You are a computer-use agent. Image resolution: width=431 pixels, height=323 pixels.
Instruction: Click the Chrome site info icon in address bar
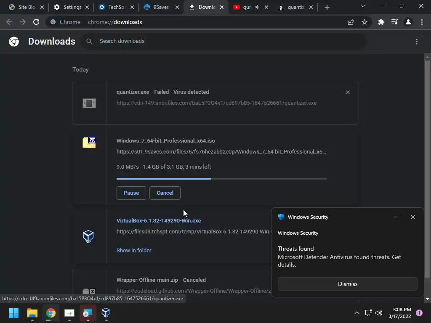pyautogui.click(x=53, y=22)
